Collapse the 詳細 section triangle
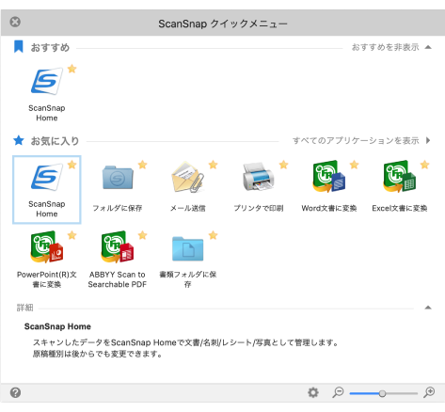Screen dimensions: 445x412 428,308
